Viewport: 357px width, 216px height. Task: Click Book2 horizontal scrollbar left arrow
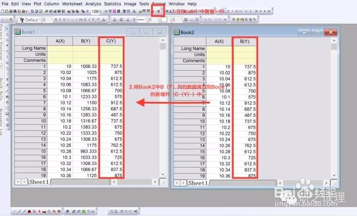click(280, 183)
